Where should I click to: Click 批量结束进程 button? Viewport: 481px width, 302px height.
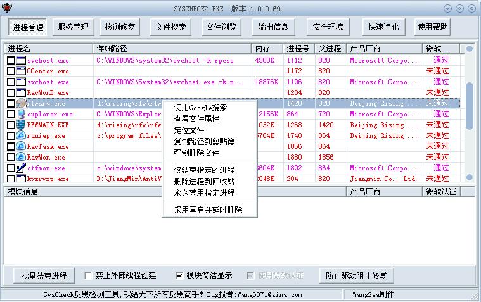coord(44,275)
